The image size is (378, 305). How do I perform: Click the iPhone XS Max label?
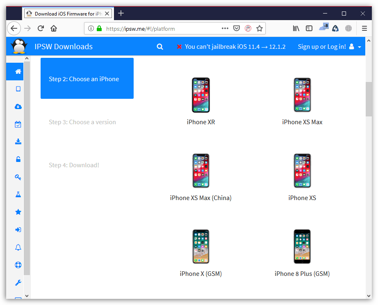click(302, 122)
